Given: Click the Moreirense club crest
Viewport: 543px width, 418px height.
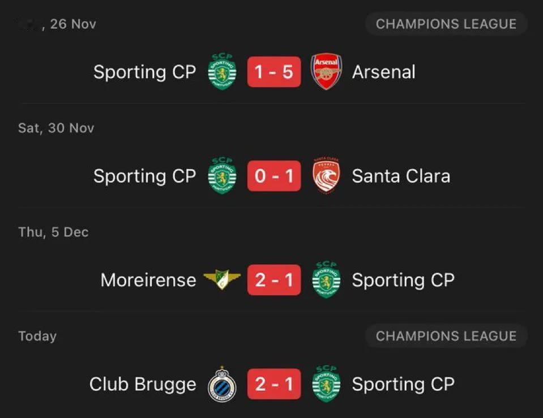Looking at the screenshot, I should 222,279.
